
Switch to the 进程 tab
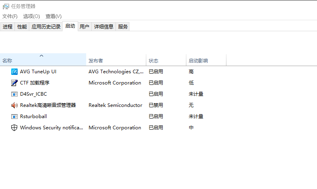pyautogui.click(x=8, y=27)
